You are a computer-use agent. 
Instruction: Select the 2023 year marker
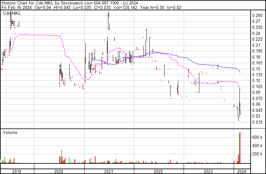tap(209, 171)
